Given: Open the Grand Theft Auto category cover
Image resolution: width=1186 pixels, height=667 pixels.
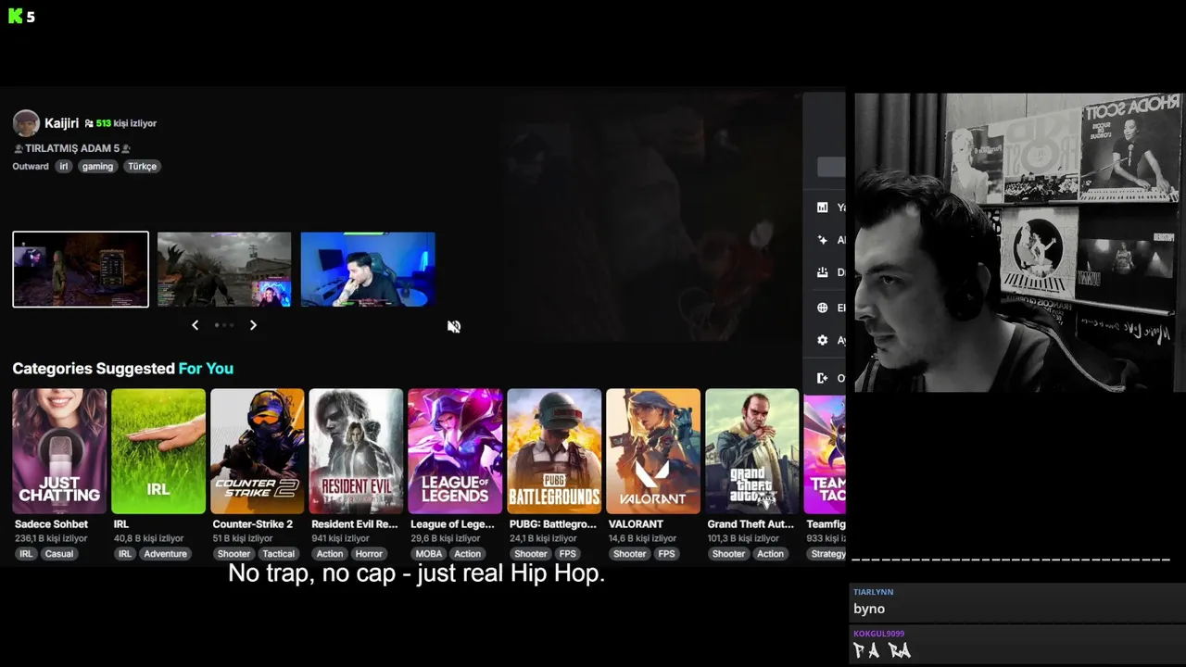Looking at the screenshot, I should point(752,451).
